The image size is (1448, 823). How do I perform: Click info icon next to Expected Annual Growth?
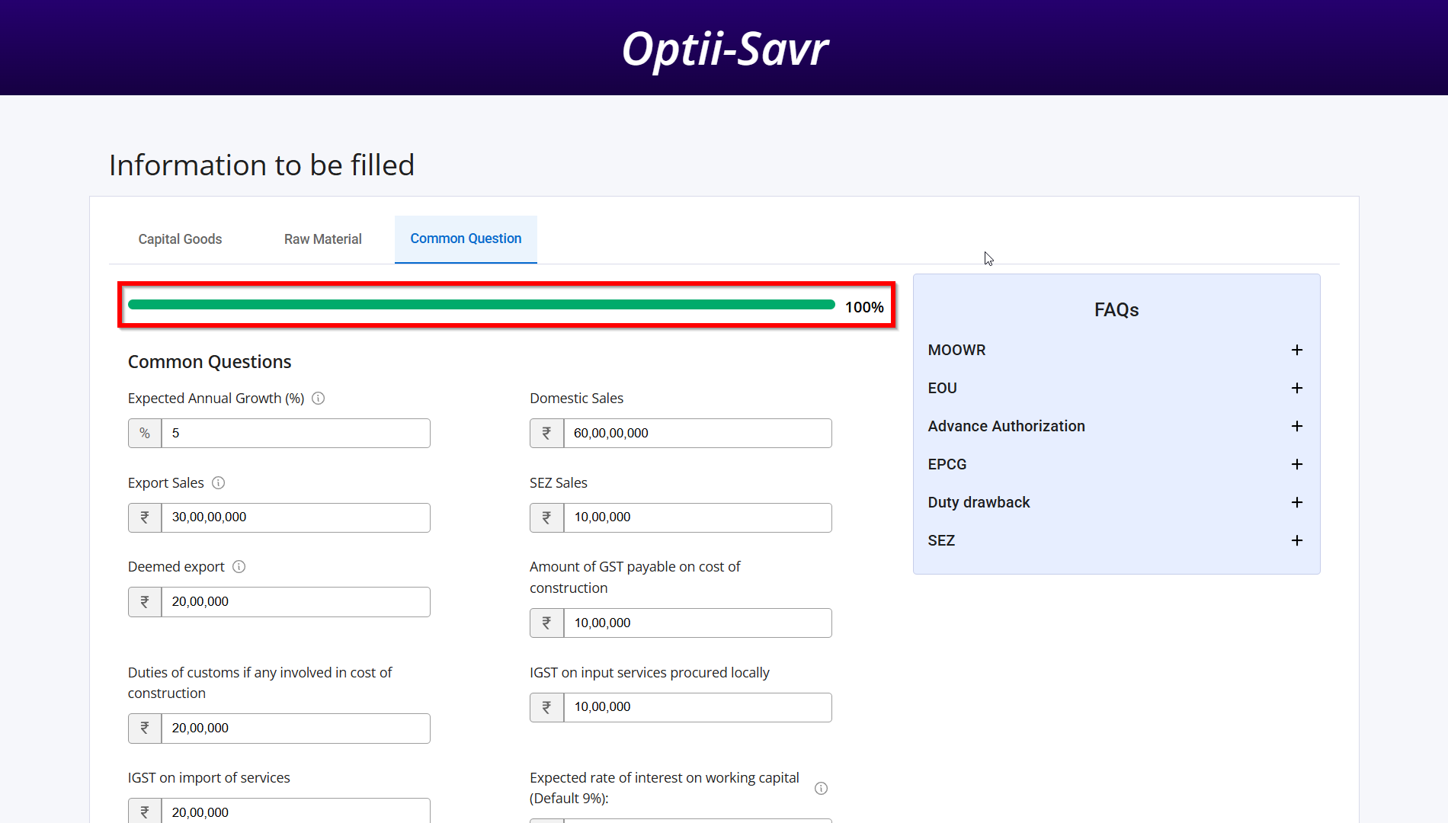pos(319,399)
